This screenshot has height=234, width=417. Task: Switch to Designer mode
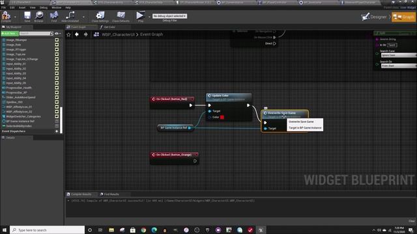coord(374,17)
